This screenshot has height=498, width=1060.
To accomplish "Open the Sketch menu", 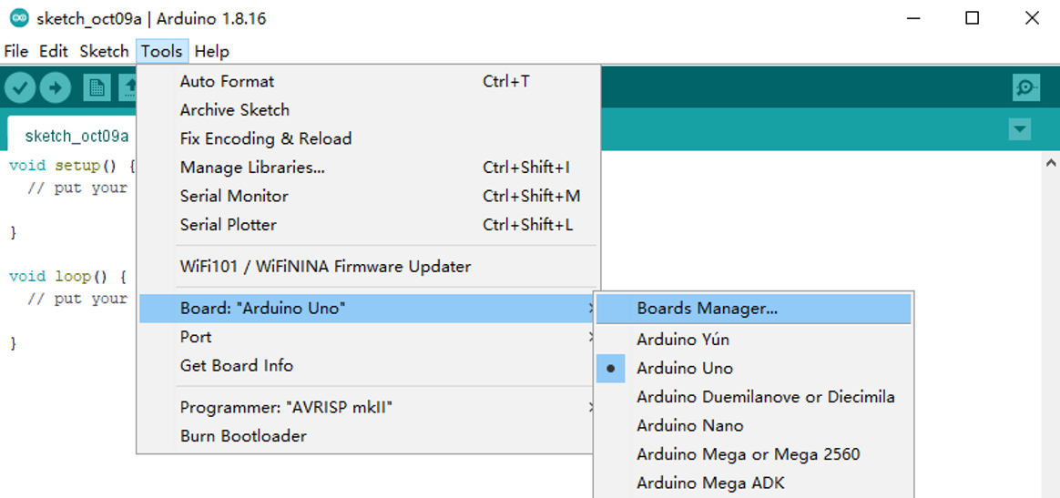I will click(104, 51).
